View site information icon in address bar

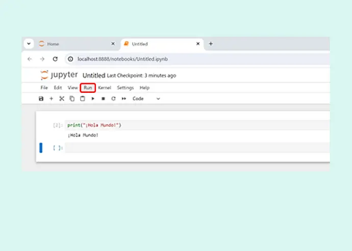click(70, 59)
